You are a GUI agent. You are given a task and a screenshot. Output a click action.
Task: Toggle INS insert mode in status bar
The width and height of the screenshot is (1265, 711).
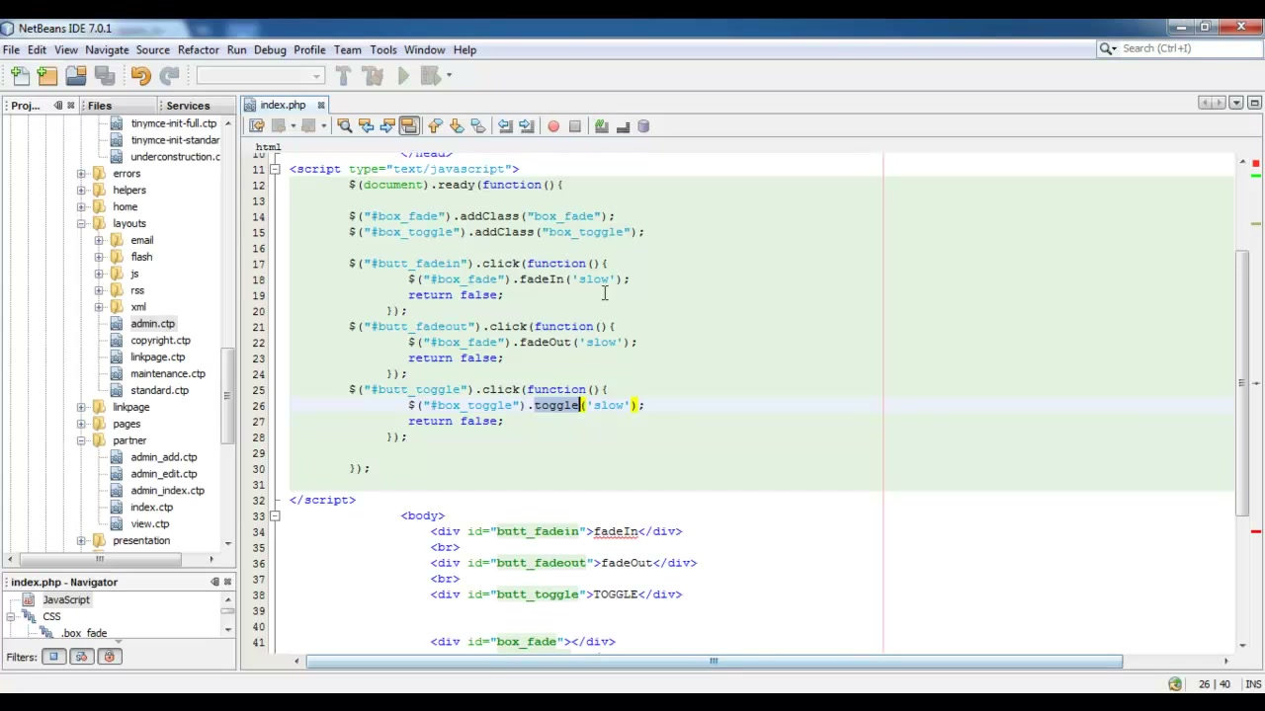(x=1253, y=684)
